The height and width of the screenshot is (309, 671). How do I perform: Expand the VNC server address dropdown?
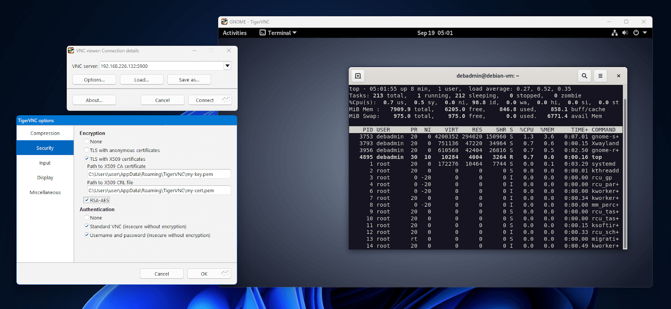tap(227, 66)
